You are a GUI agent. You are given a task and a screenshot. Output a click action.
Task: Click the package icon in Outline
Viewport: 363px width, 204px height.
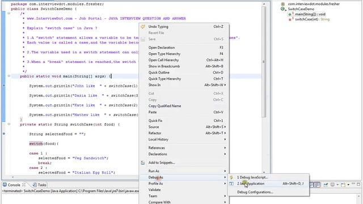coord(283,4)
